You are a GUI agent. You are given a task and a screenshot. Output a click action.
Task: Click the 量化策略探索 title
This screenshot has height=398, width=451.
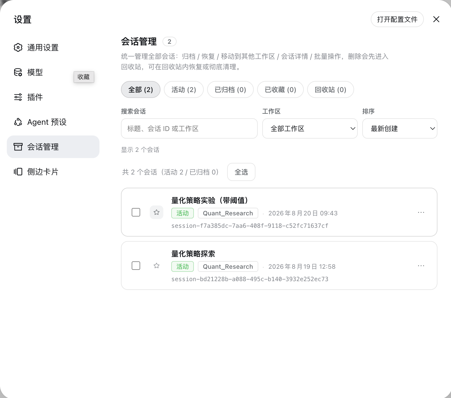[x=193, y=254]
